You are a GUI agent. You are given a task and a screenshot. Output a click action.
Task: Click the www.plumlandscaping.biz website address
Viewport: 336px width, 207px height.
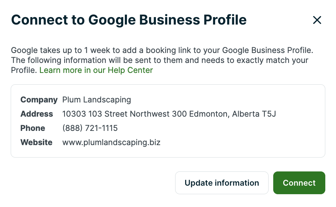111,143
